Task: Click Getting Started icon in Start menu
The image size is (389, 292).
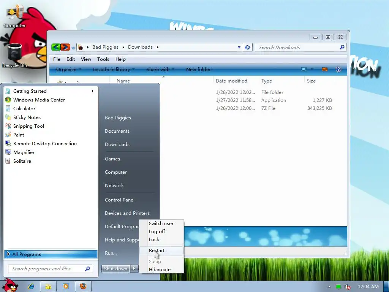Action: [8, 91]
